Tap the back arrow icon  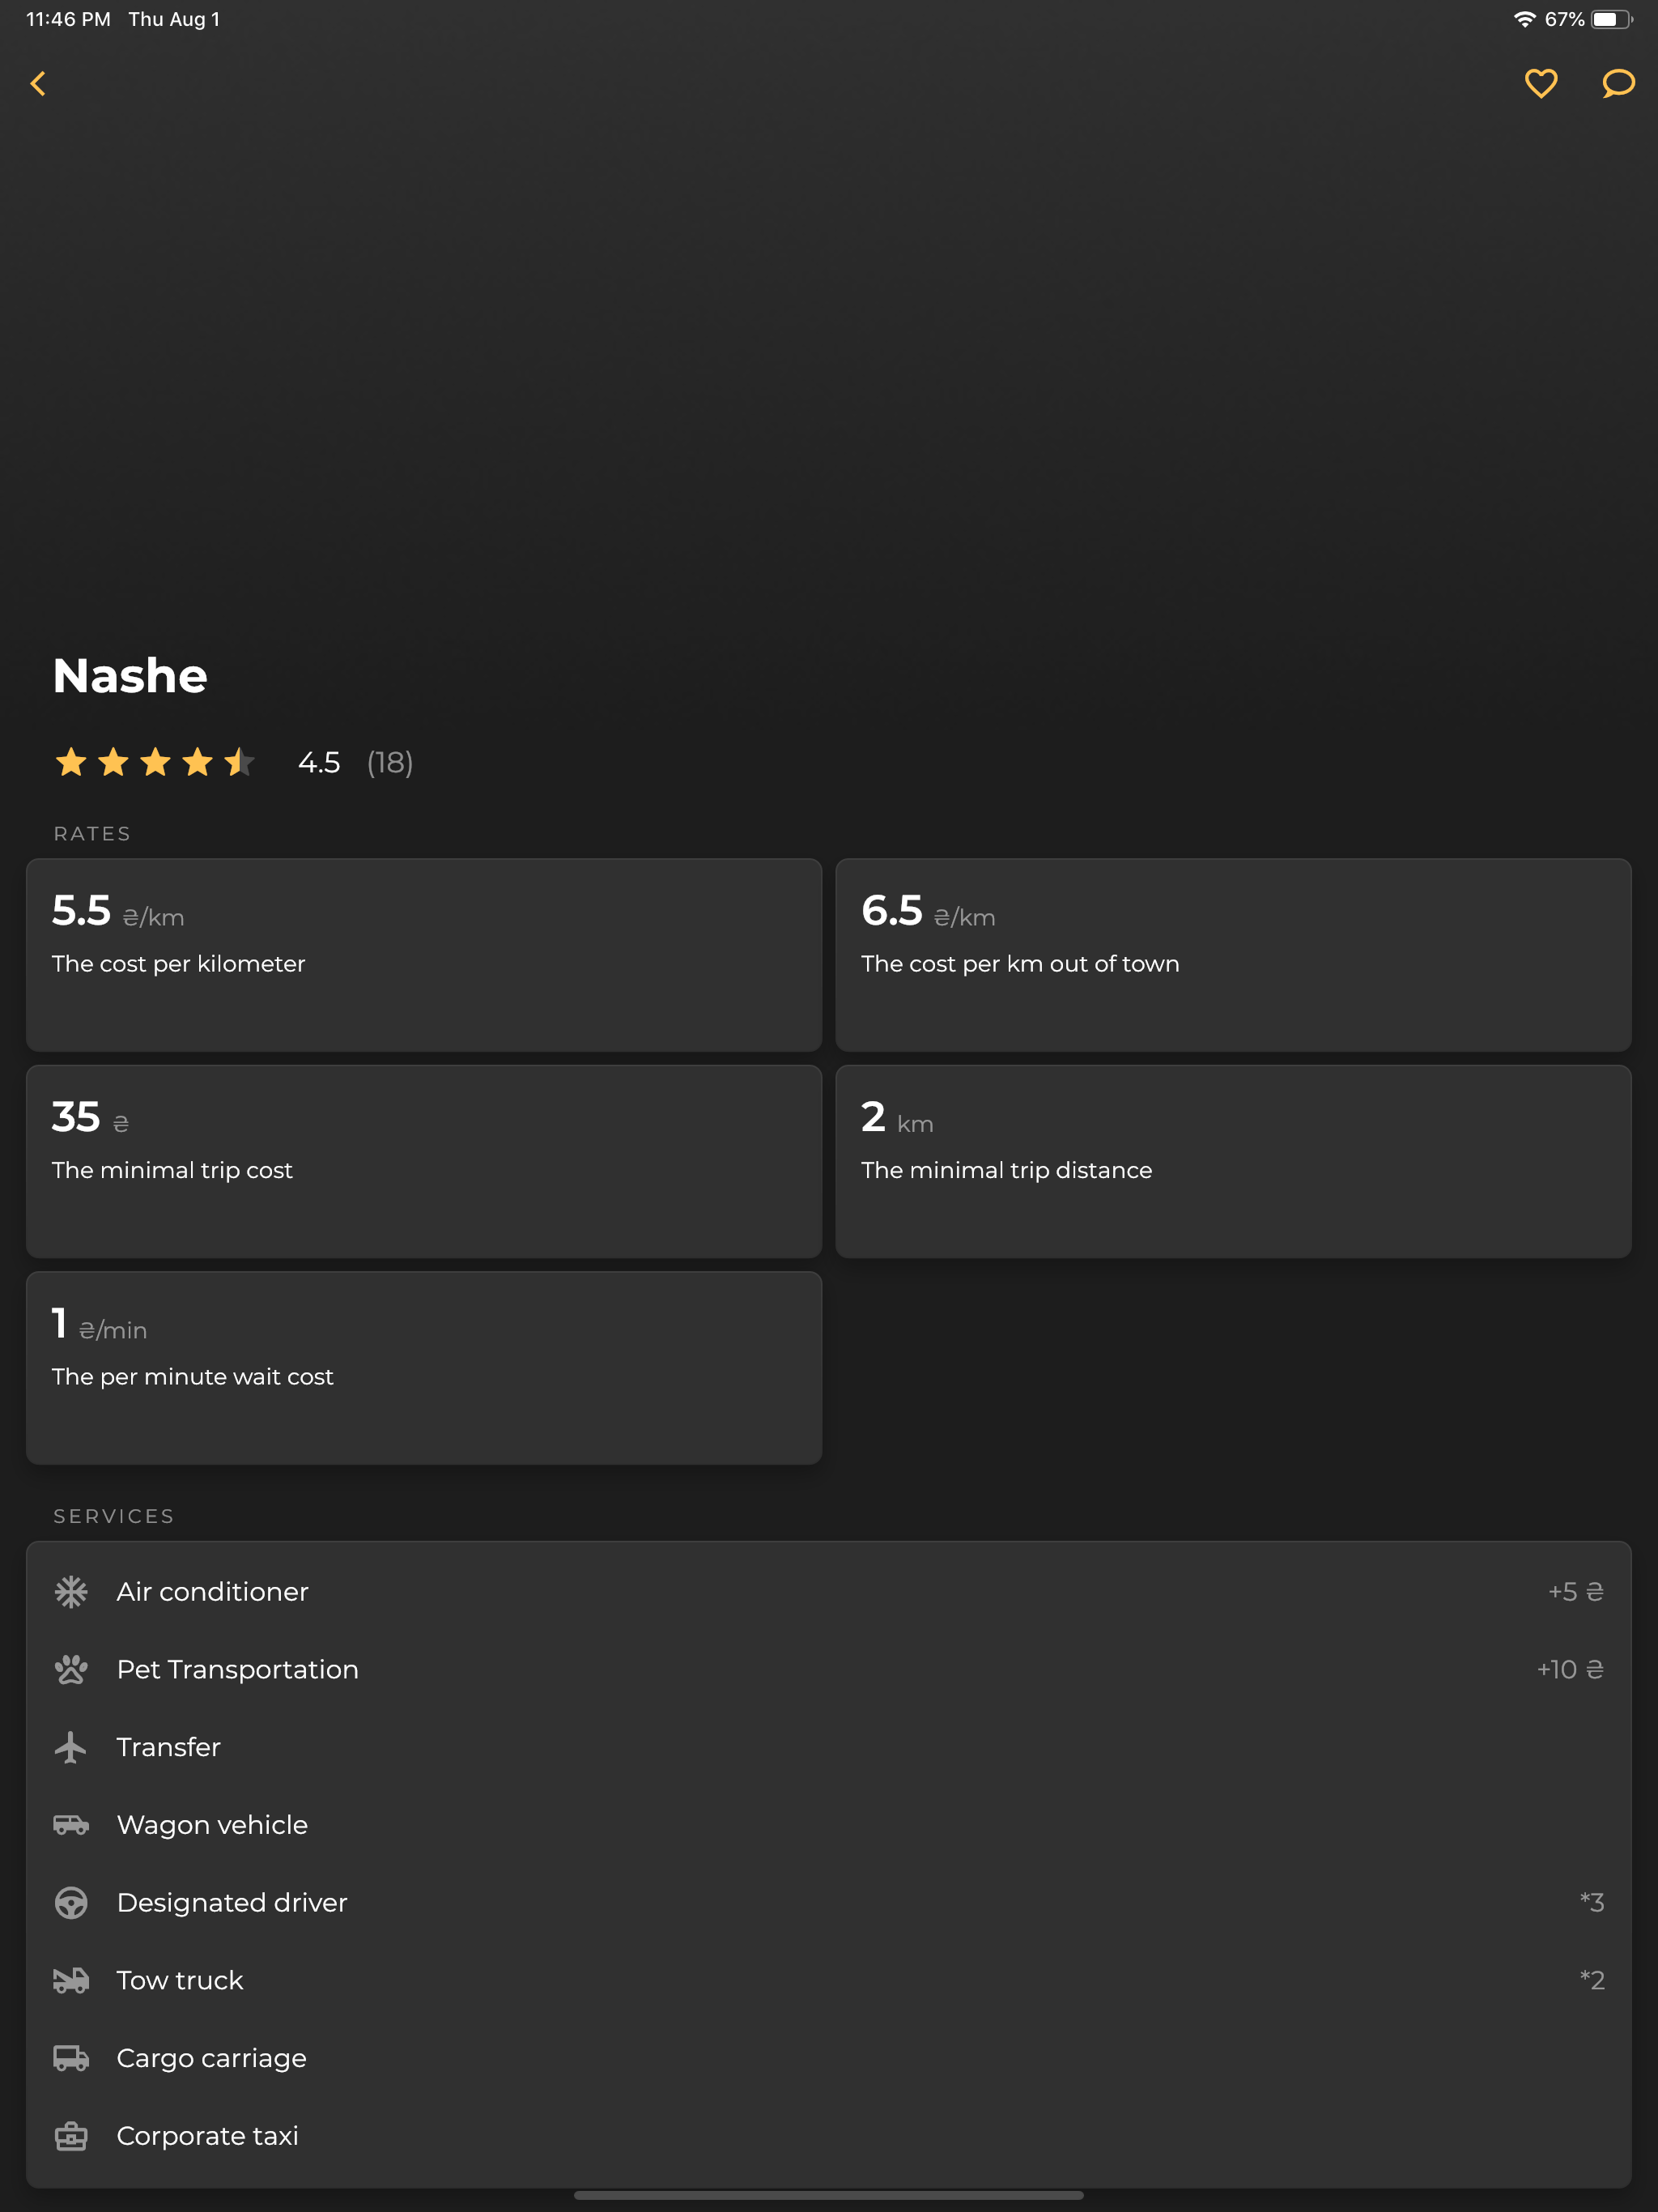(x=38, y=84)
